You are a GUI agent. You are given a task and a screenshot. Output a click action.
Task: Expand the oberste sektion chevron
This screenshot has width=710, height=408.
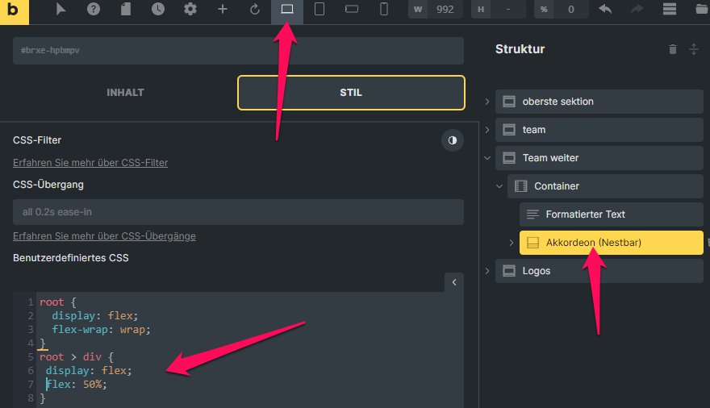coord(487,102)
